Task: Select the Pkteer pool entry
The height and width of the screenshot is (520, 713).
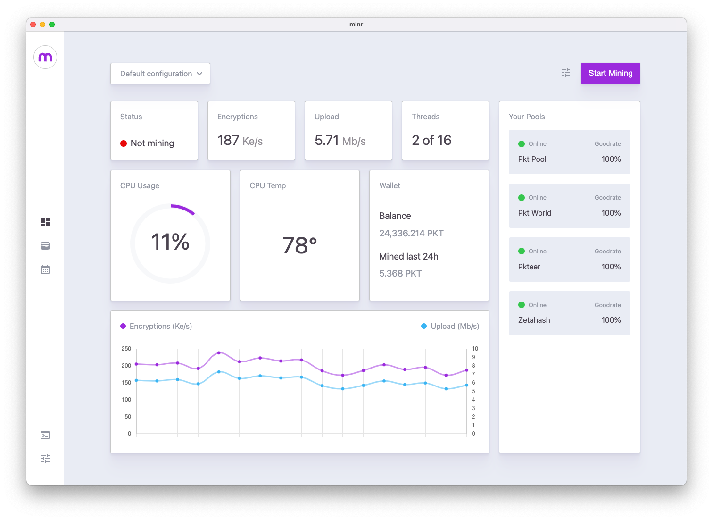Action: [569, 260]
